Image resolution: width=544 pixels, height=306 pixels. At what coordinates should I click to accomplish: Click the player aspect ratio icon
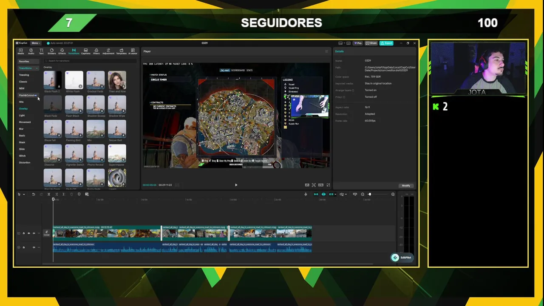tap(321, 185)
